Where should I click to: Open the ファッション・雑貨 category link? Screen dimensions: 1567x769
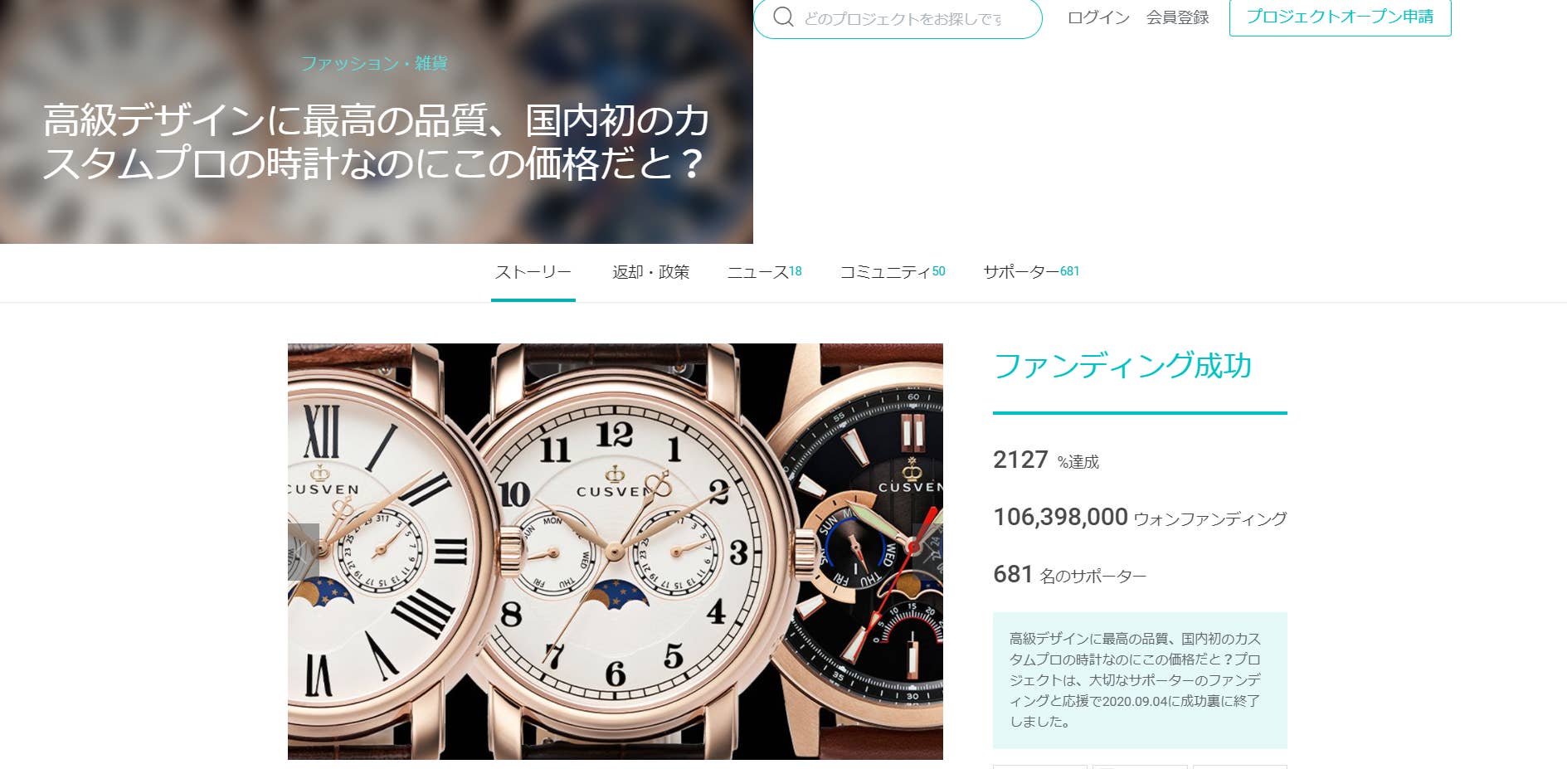pos(374,63)
